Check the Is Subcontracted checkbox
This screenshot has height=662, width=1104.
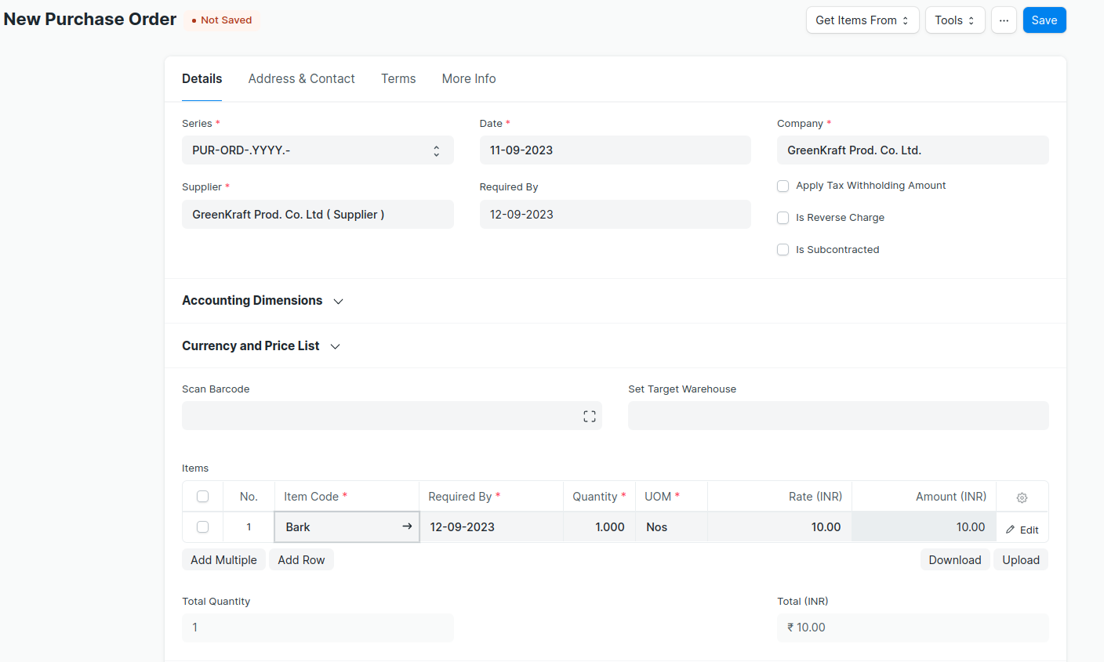point(783,250)
